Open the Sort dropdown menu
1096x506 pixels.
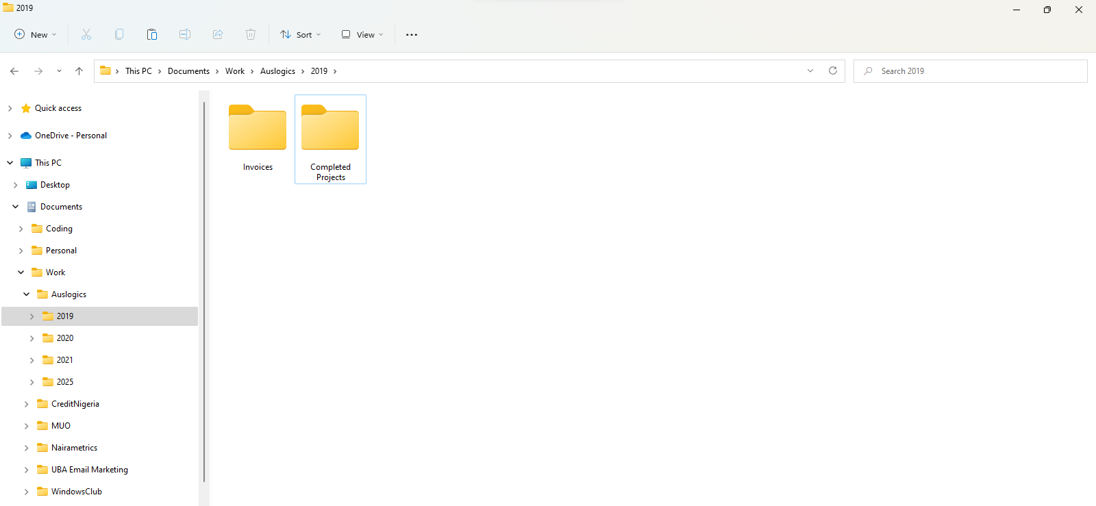pos(300,34)
